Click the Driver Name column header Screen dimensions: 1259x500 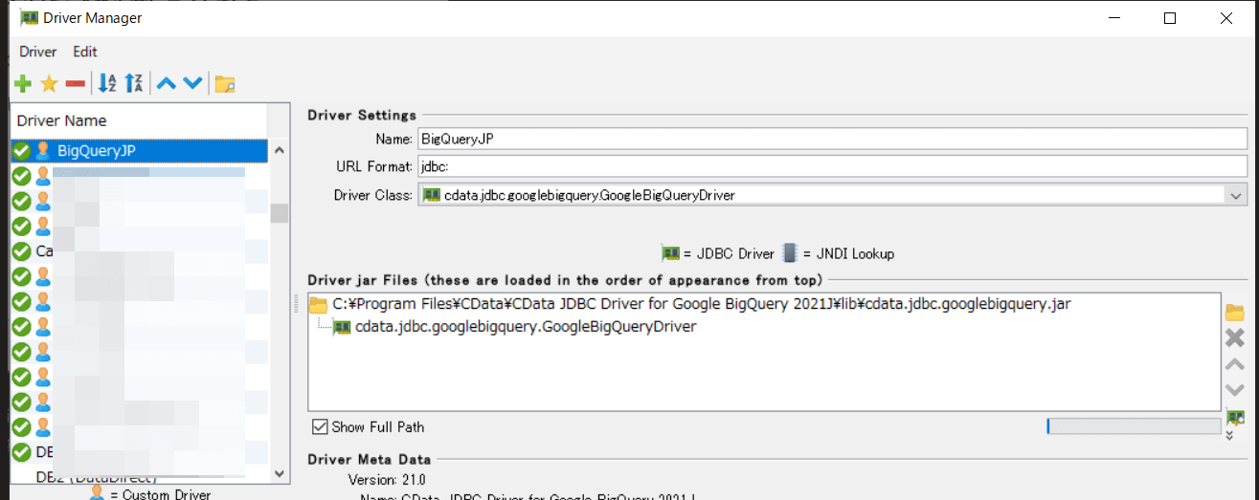[x=139, y=120]
